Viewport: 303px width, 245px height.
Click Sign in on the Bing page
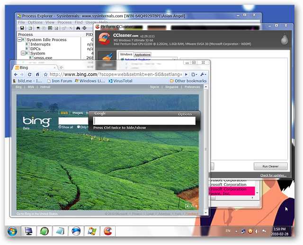(x=154, y=87)
